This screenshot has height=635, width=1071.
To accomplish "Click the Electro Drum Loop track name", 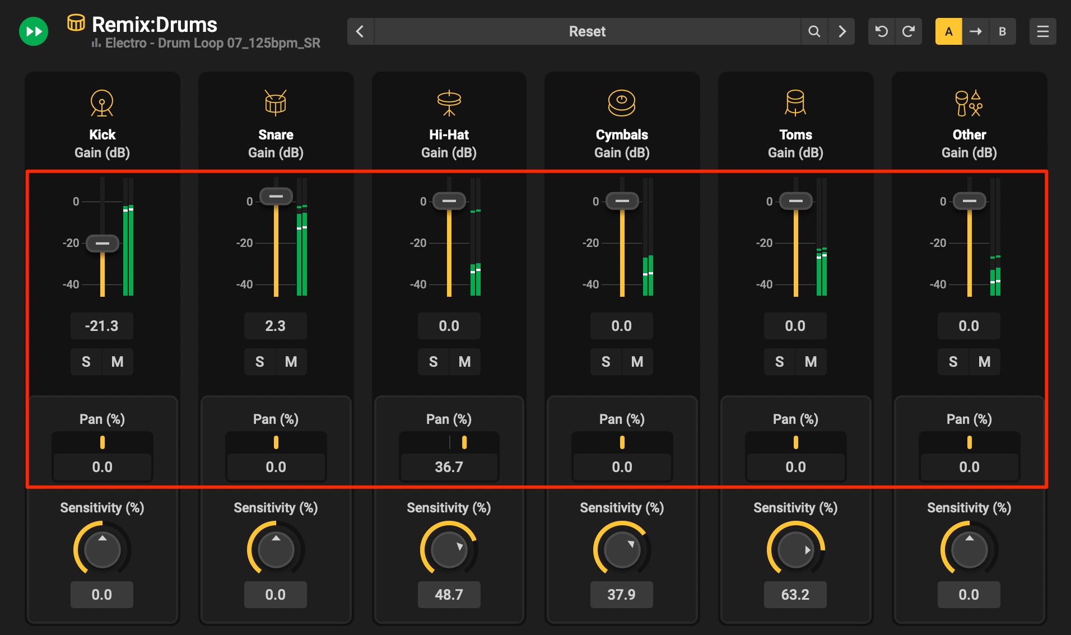I will (x=212, y=43).
